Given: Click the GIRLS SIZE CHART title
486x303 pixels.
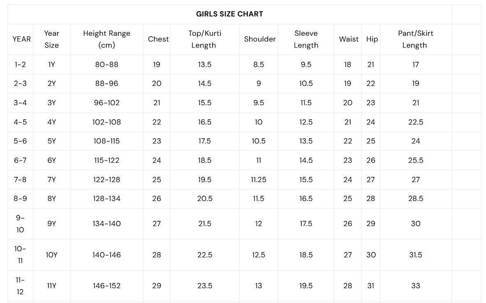Looking at the screenshot, I should (229, 14).
